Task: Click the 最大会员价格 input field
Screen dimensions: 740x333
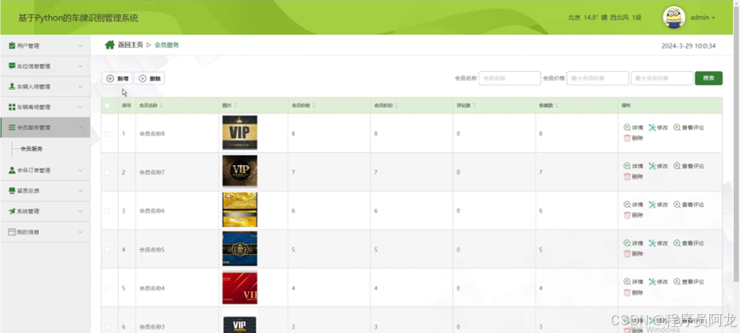Action: [662, 79]
